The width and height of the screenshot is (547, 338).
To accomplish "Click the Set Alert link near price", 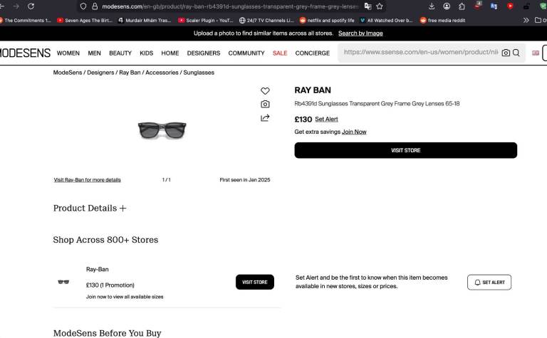I will (x=326, y=120).
